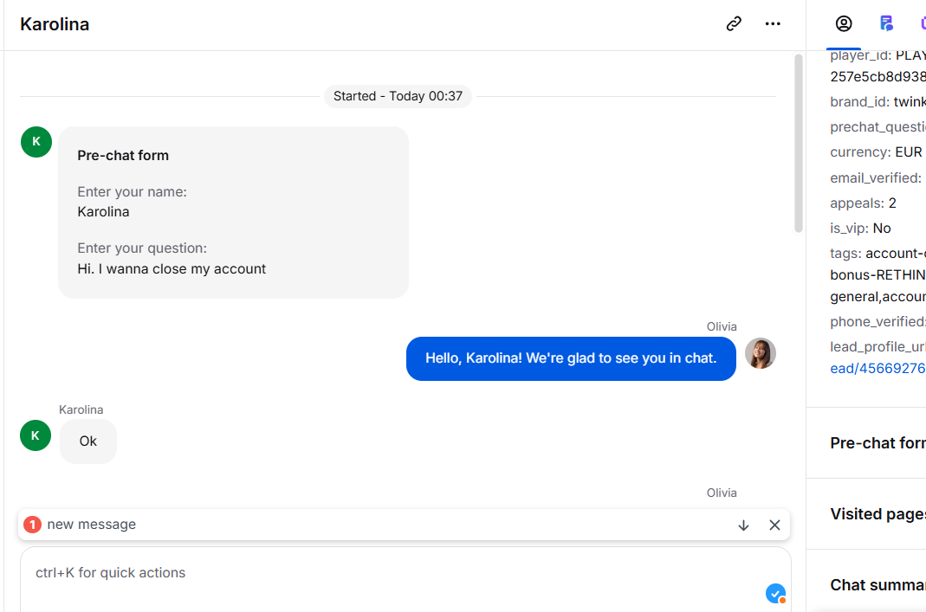Click Karolina's green avatar beside Pre-chat form

tap(36, 142)
